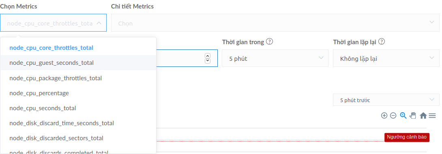Open the chart hamburger menu
Screen dimensions: 442x154
432,115
